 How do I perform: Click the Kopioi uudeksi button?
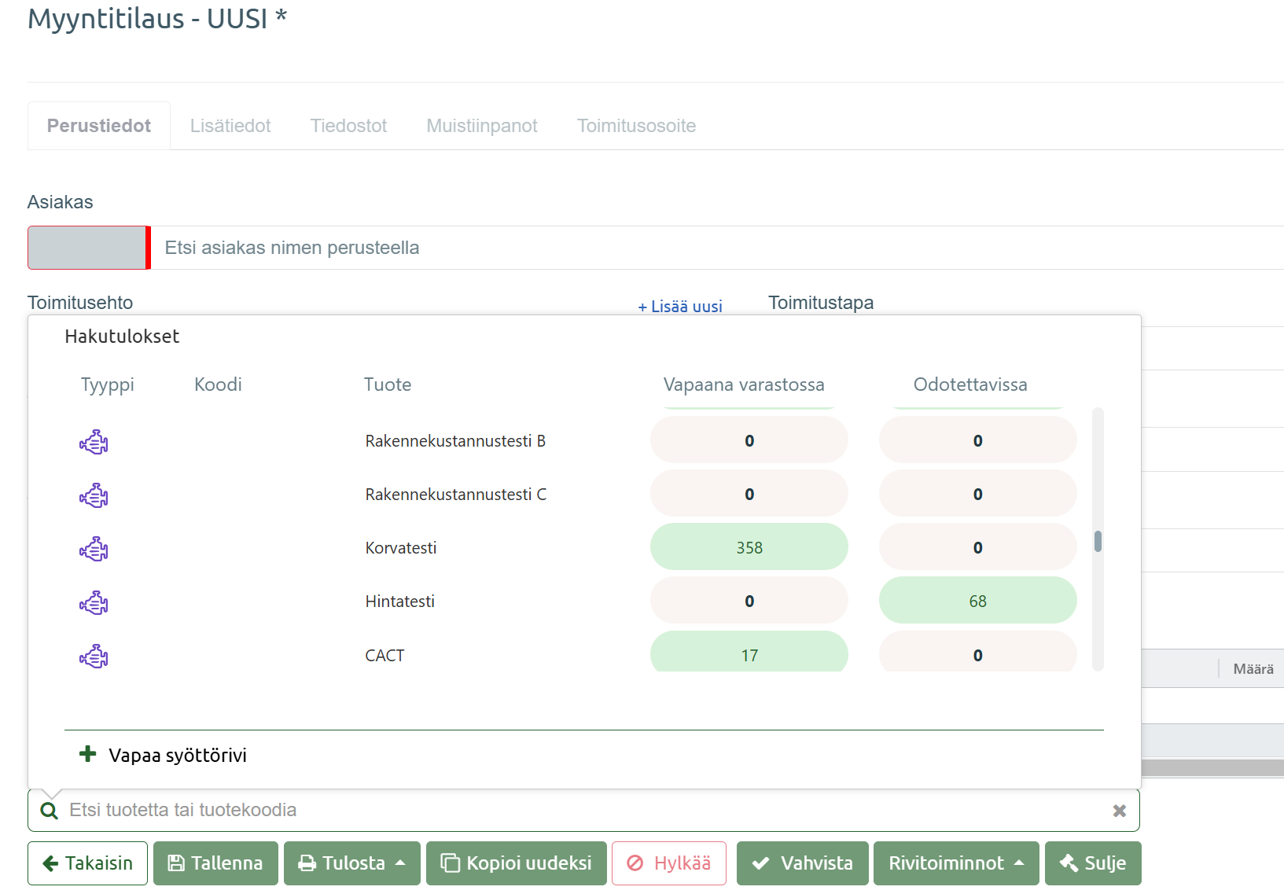pos(517,863)
